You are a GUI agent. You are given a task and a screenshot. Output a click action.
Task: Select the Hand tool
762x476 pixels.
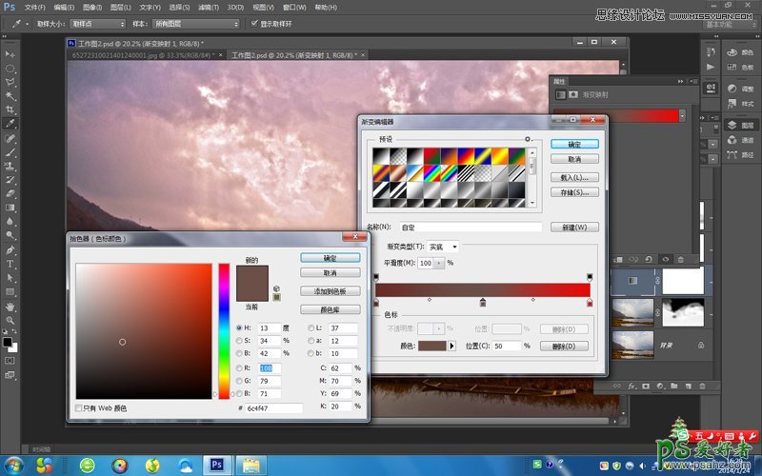[x=10, y=307]
